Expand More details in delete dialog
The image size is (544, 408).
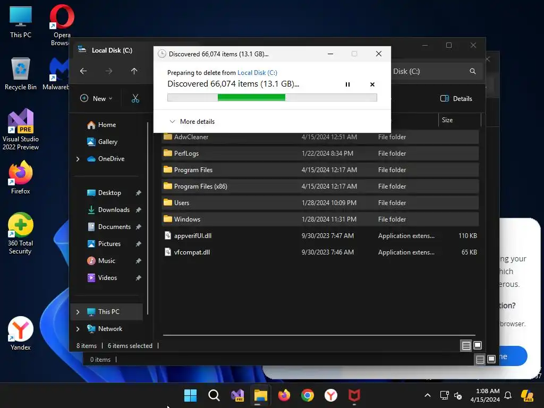(x=192, y=122)
